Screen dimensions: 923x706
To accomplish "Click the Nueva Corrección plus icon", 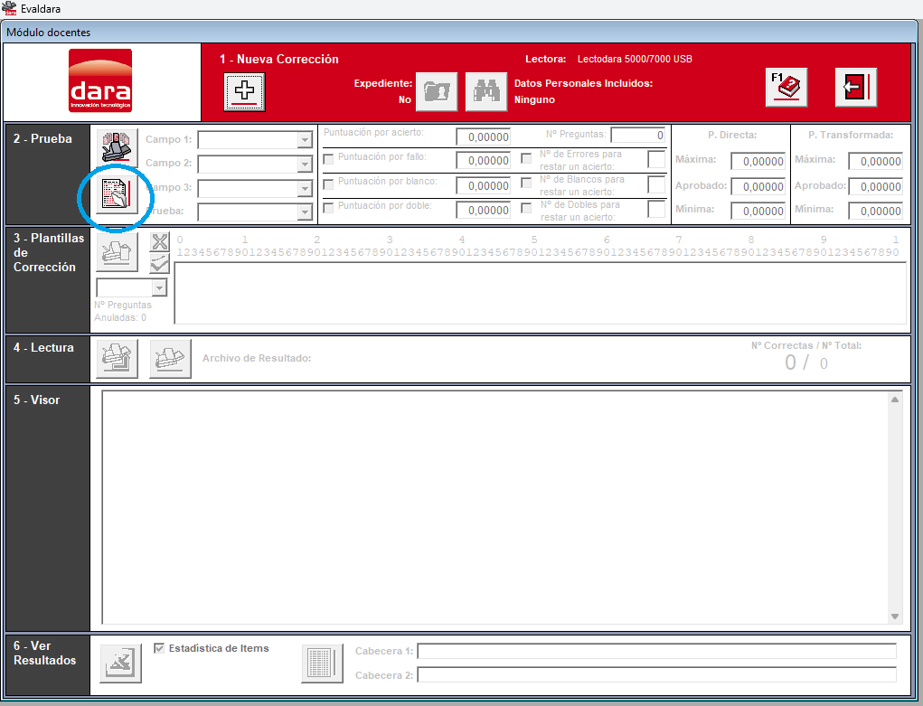I will point(244,92).
